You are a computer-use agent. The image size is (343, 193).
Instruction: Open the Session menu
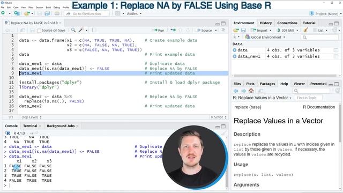click(39, 7)
